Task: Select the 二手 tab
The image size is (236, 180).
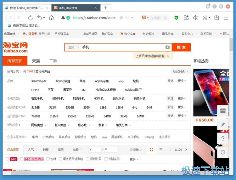Action: (x=53, y=61)
